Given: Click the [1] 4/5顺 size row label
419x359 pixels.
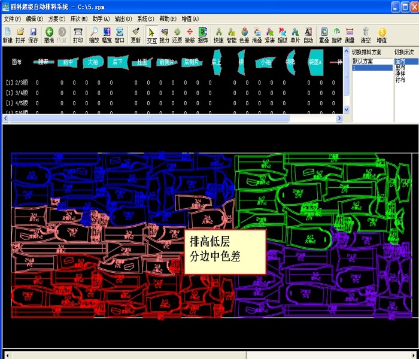Looking at the screenshot, I should (x=17, y=103).
